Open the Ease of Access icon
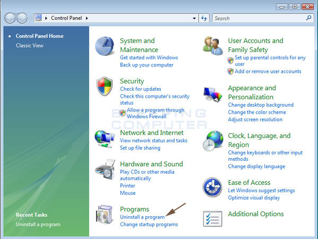This screenshot has height=239, width=318. point(213,187)
